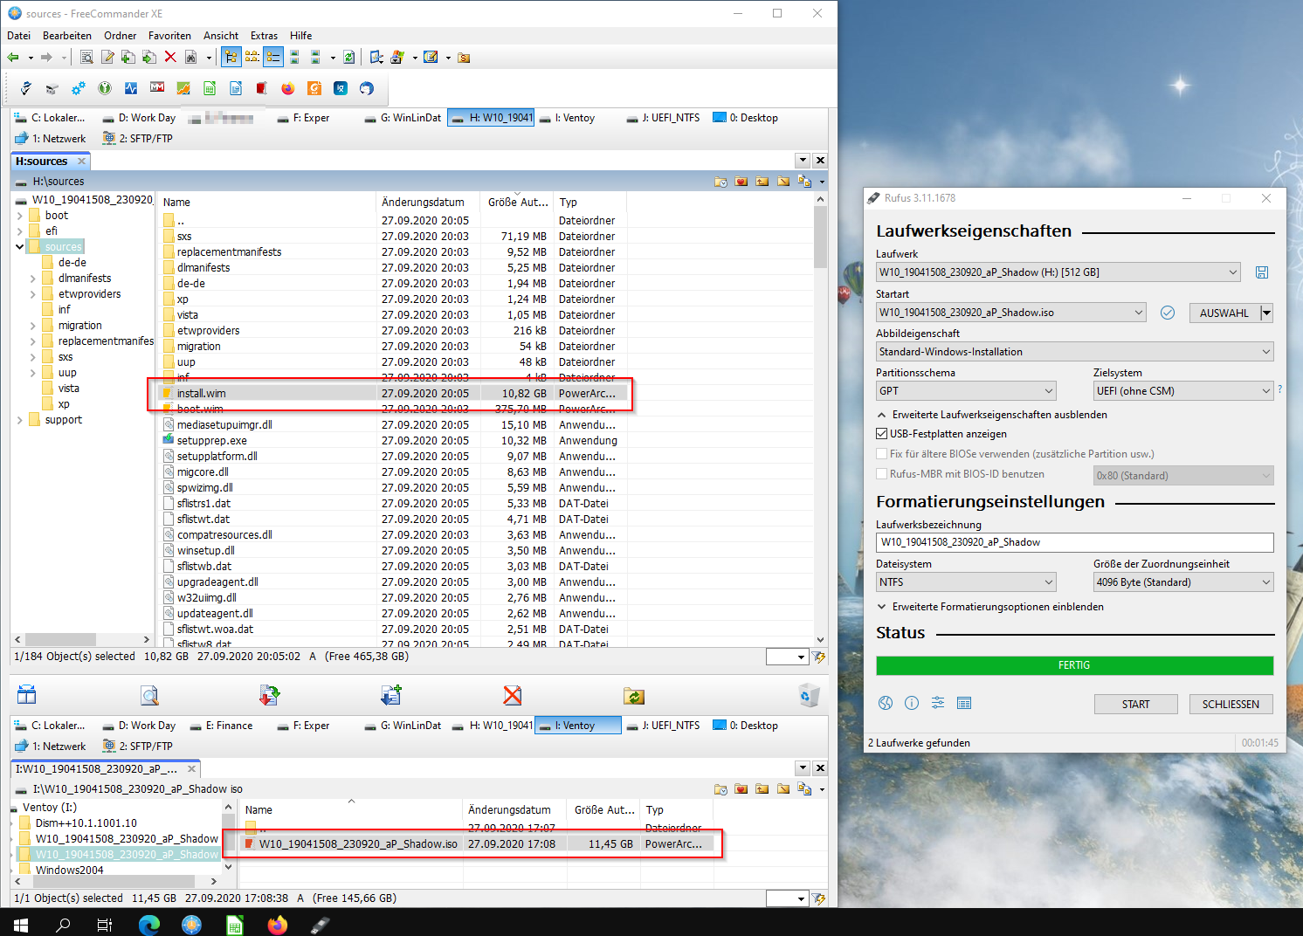Click the view file magnifier icon in toolbar
Image resolution: width=1303 pixels, height=936 pixels.
click(86, 58)
